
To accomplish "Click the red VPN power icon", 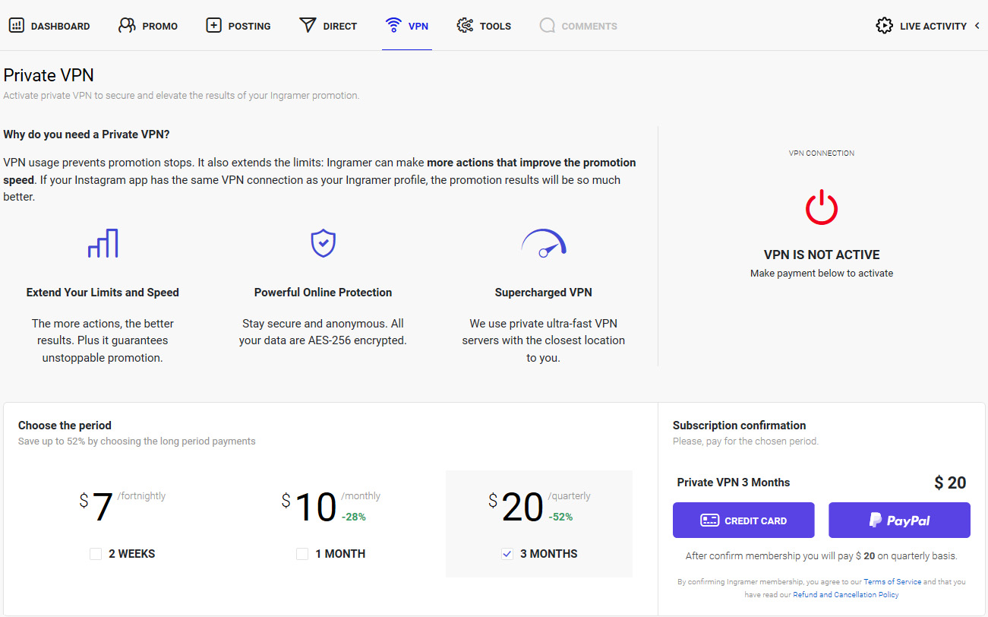I will point(822,207).
